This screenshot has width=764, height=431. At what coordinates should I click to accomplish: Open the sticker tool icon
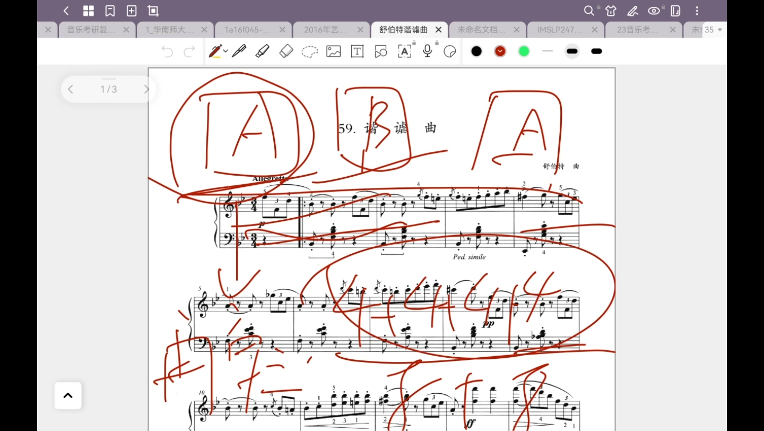[x=450, y=51]
